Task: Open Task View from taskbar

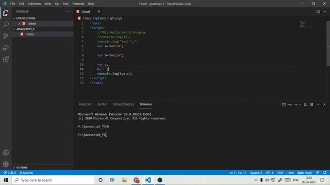Action: 112,180
